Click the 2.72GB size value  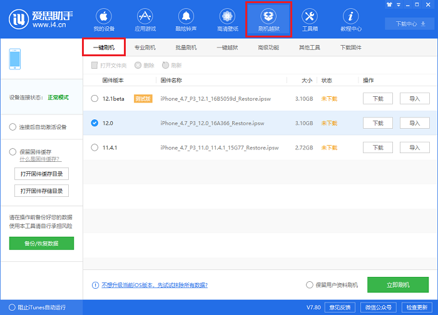click(304, 147)
